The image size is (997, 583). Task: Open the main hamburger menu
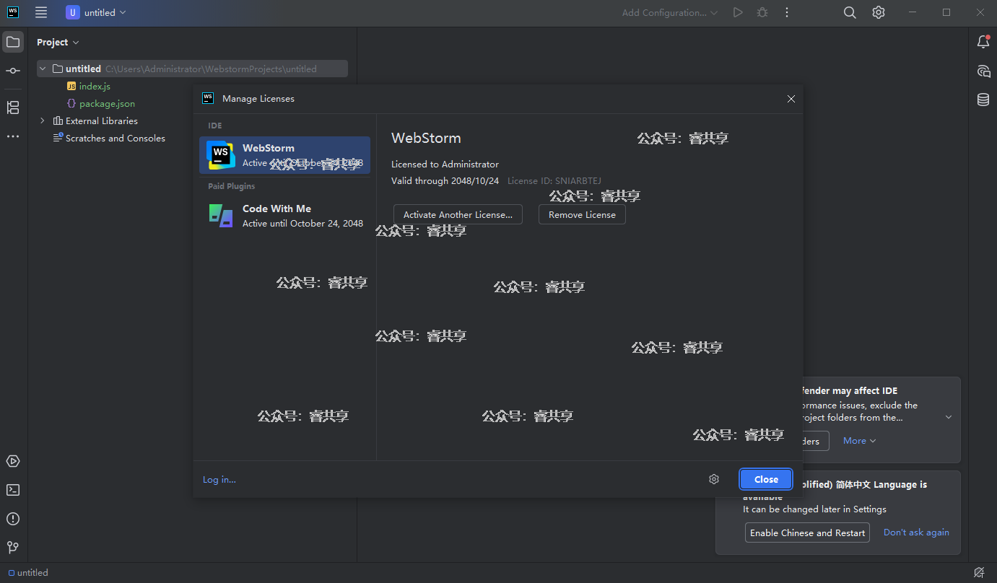click(x=41, y=12)
